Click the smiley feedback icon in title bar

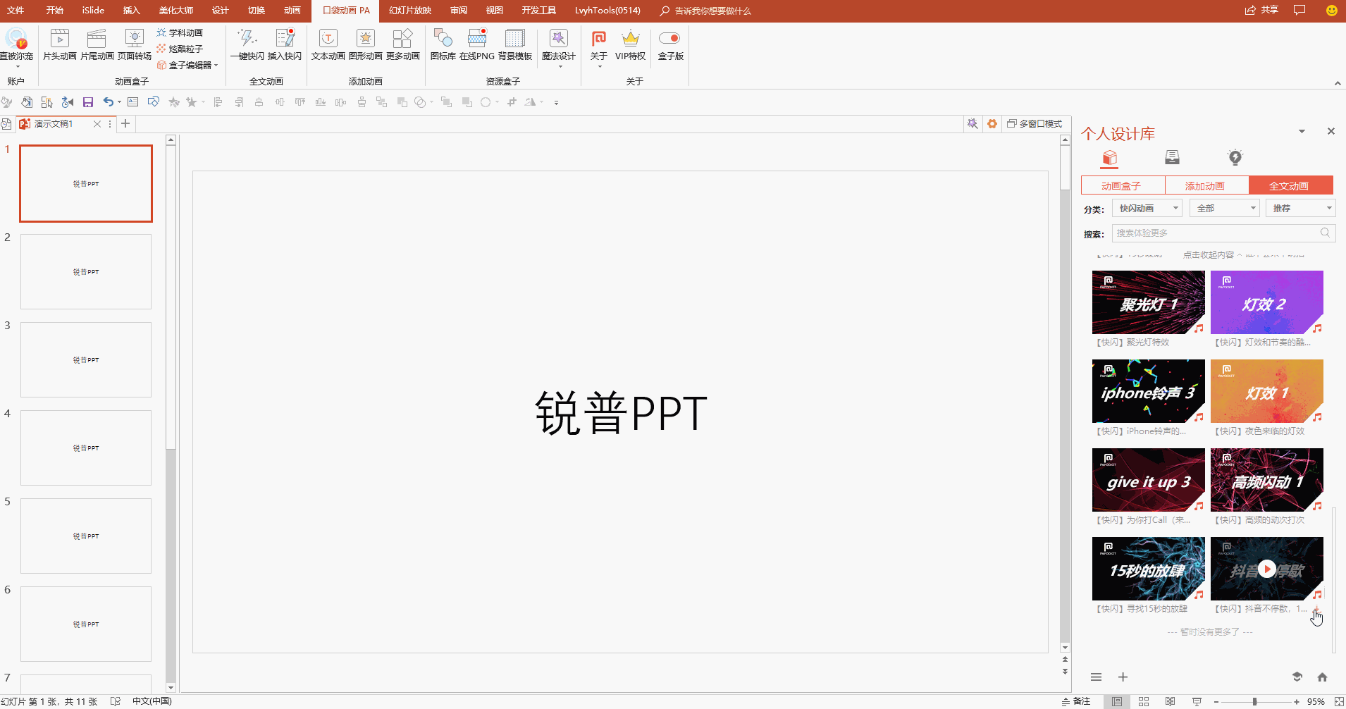(1331, 11)
